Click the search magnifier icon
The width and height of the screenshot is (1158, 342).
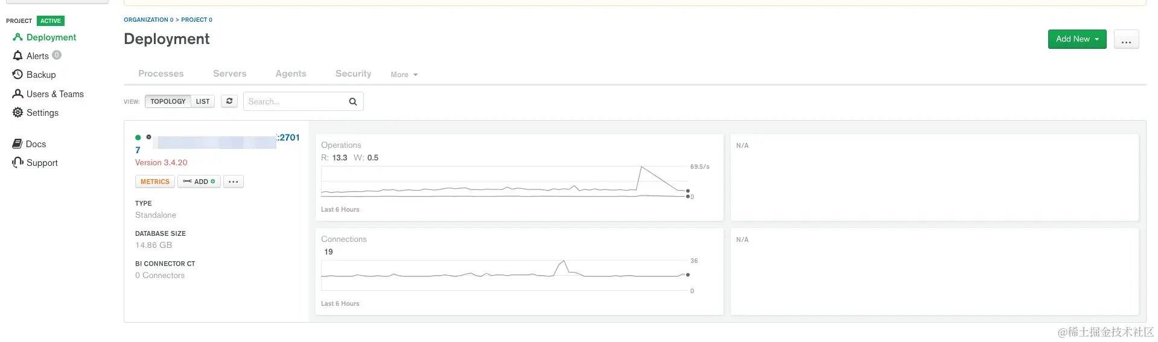pos(353,102)
